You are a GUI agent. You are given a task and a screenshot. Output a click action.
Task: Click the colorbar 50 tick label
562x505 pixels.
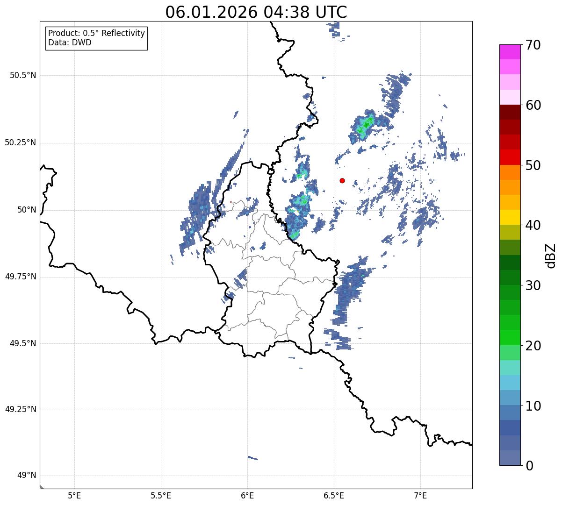(533, 165)
